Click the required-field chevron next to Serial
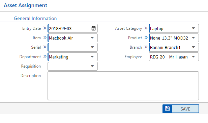 [45, 47]
